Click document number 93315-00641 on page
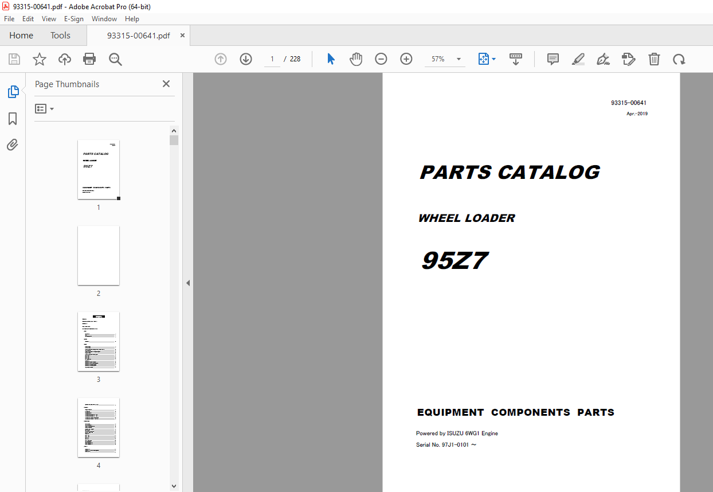 coord(629,103)
